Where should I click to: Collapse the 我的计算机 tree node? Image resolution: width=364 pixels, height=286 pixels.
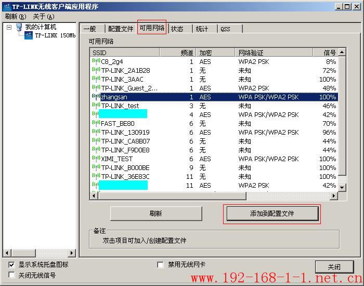click(9, 28)
